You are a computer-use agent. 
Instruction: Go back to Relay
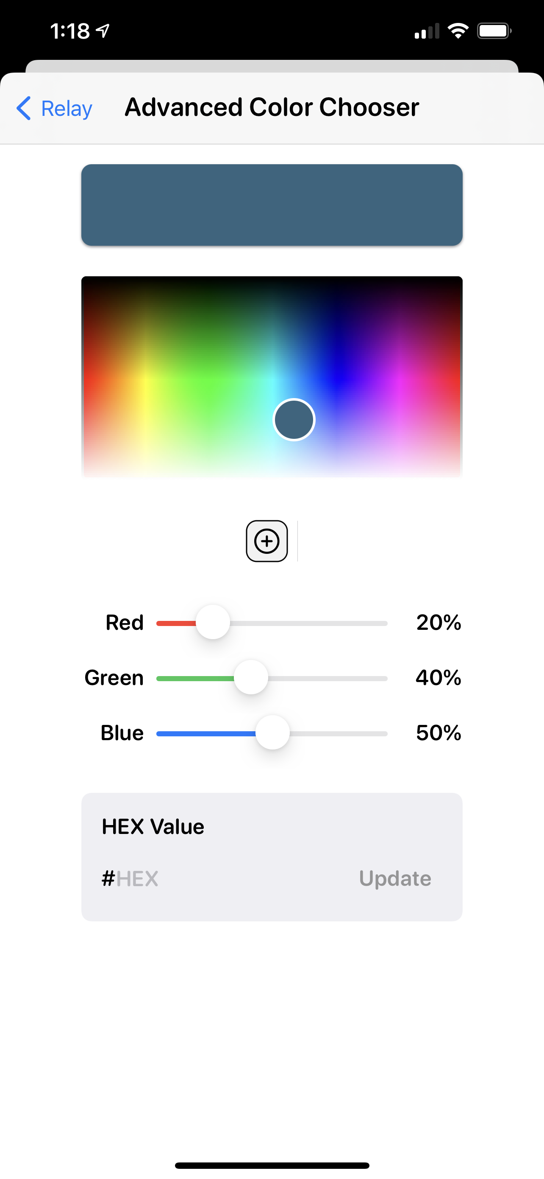(66, 109)
